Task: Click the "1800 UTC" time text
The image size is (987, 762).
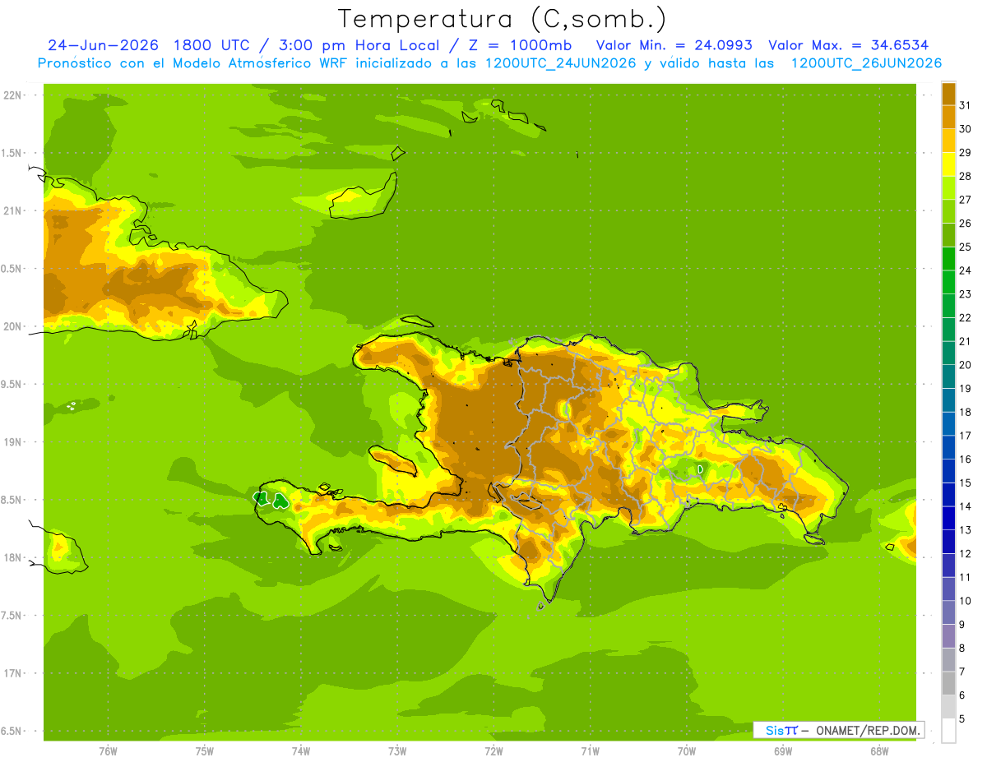Action: coord(217,45)
